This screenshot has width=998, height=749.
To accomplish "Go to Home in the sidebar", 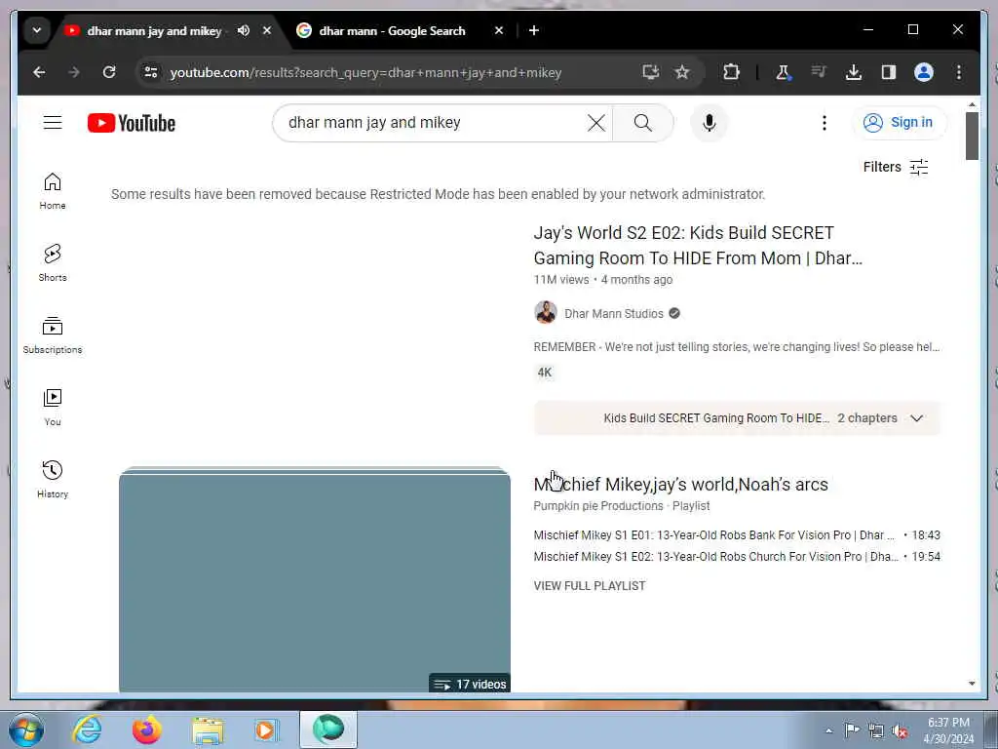I will (x=53, y=190).
